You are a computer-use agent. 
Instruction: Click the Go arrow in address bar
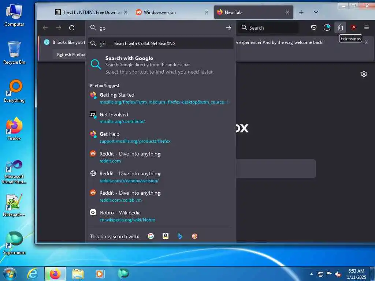(x=229, y=28)
